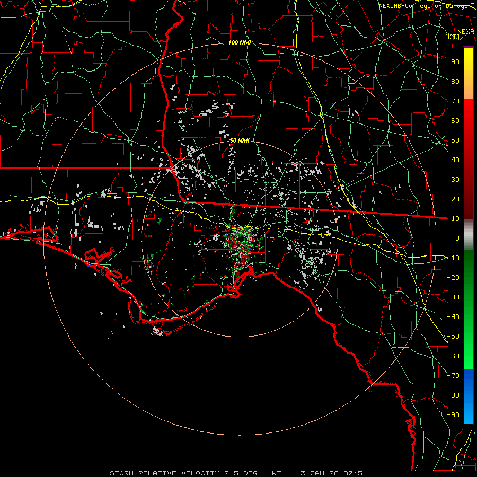Select the -60 value on the velocity scale
The height and width of the screenshot is (477, 477).
tap(453, 356)
